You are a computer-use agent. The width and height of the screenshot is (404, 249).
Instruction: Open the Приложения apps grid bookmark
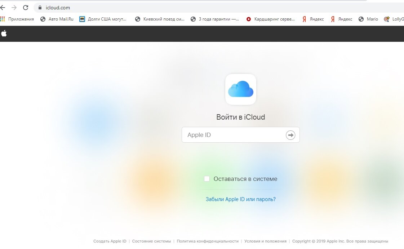pos(17,19)
